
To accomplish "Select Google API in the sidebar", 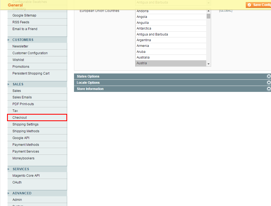I will (x=37, y=138).
